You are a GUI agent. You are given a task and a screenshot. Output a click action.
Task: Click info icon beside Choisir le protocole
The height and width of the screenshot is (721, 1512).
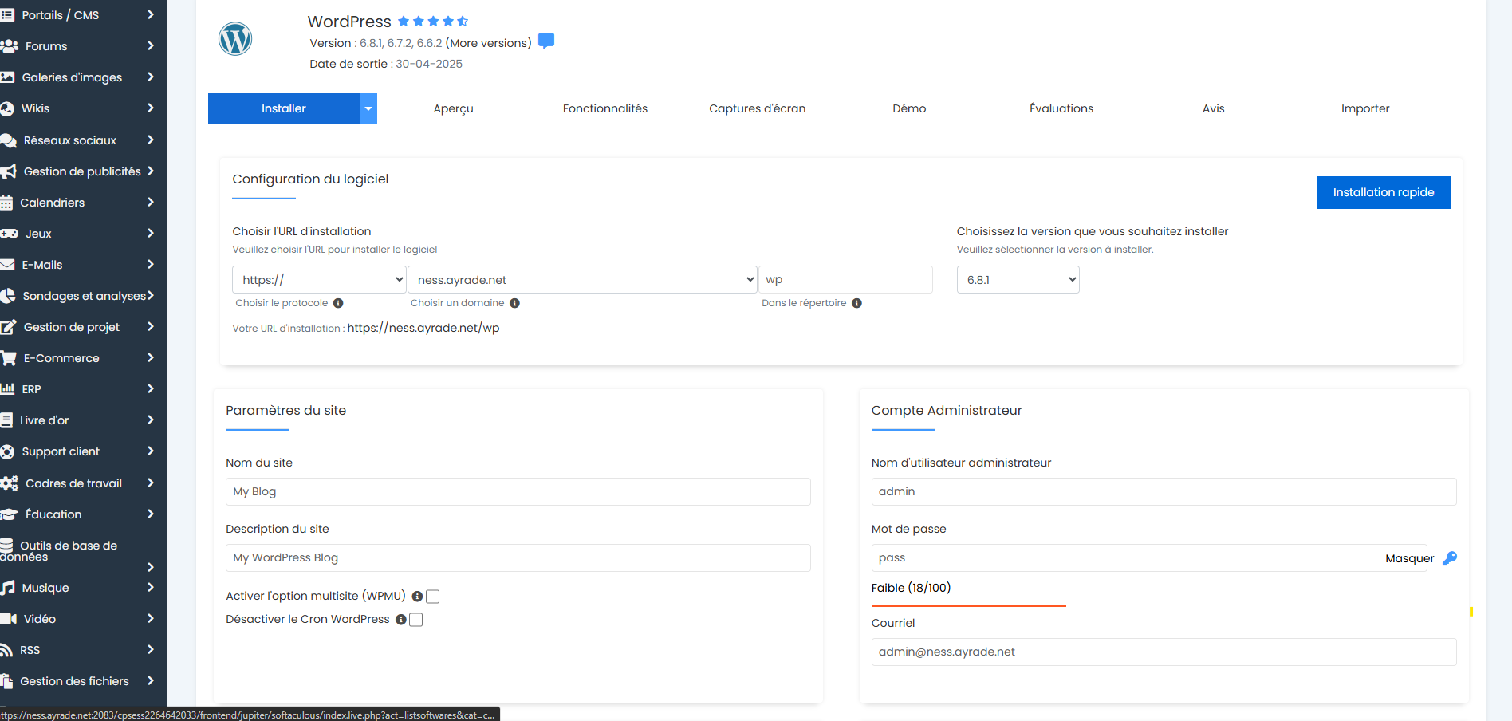coord(338,303)
